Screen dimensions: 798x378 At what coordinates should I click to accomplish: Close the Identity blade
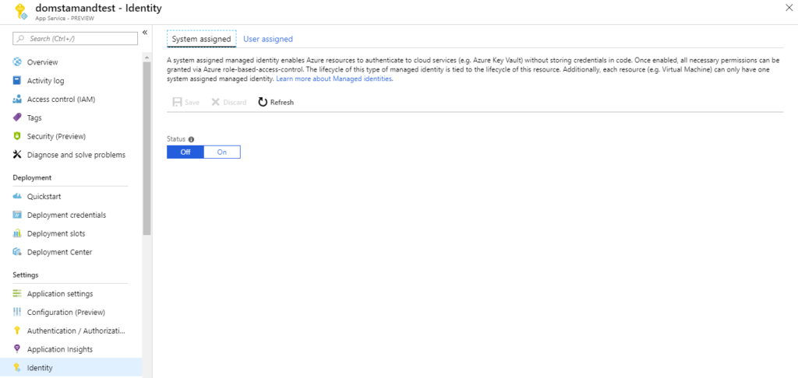790,6
